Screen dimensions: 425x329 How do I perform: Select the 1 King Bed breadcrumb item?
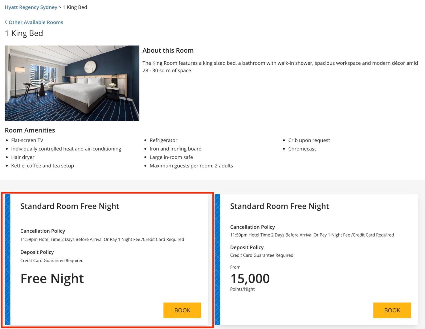click(75, 7)
